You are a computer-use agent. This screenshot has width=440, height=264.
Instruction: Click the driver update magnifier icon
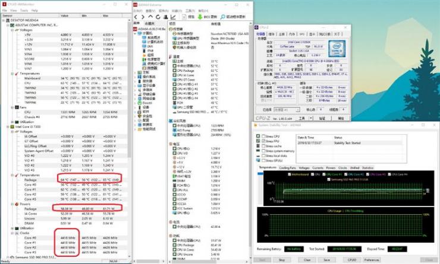pyautogui.click(x=223, y=17)
